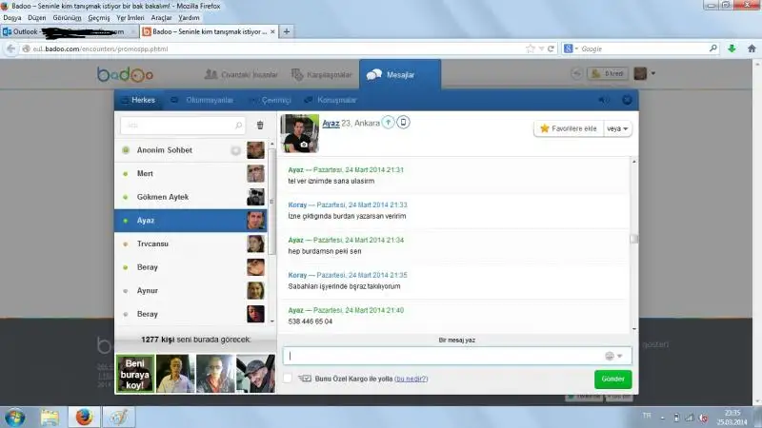This screenshot has height=428, width=762.
Task: Select the Herkes filter tab
Action: 138,100
